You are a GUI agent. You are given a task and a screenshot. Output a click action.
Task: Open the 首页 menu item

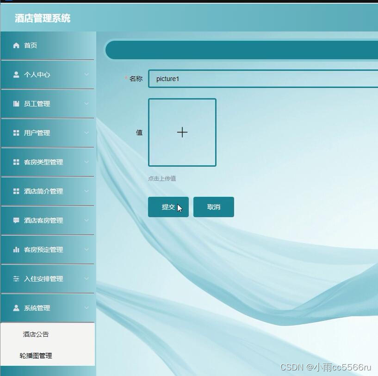(31, 45)
